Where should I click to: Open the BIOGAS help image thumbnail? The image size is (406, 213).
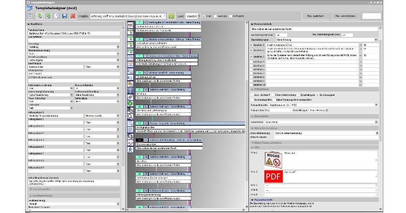coord(273,160)
